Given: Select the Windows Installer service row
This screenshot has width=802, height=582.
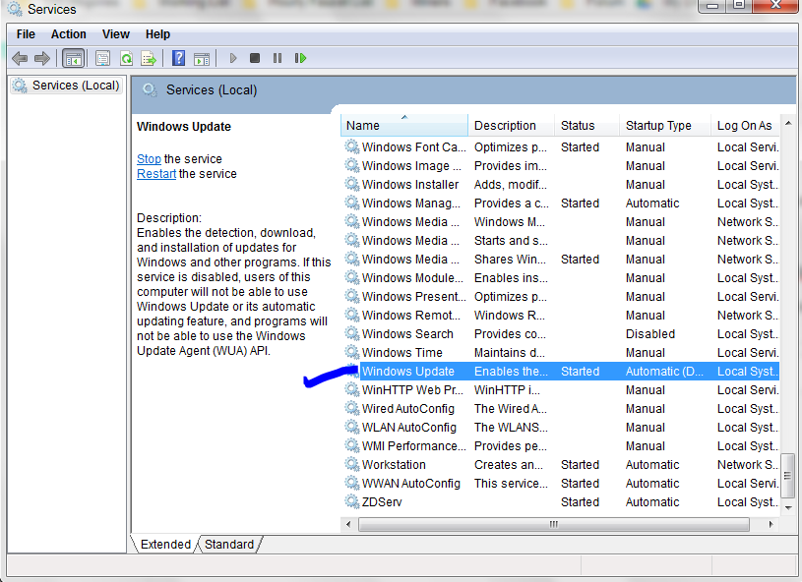Looking at the screenshot, I should [560, 185].
